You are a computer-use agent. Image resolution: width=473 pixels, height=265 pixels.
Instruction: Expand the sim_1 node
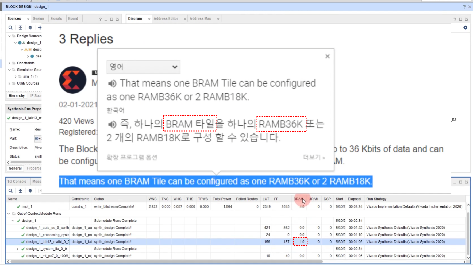16,76
